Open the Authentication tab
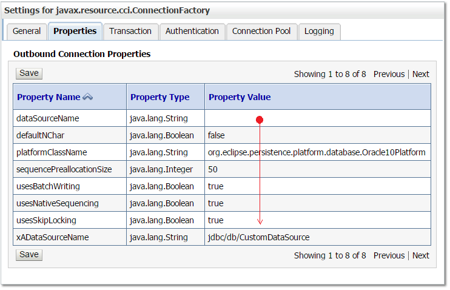The width and height of the screenshot is (450, 290). click(192, 32)
